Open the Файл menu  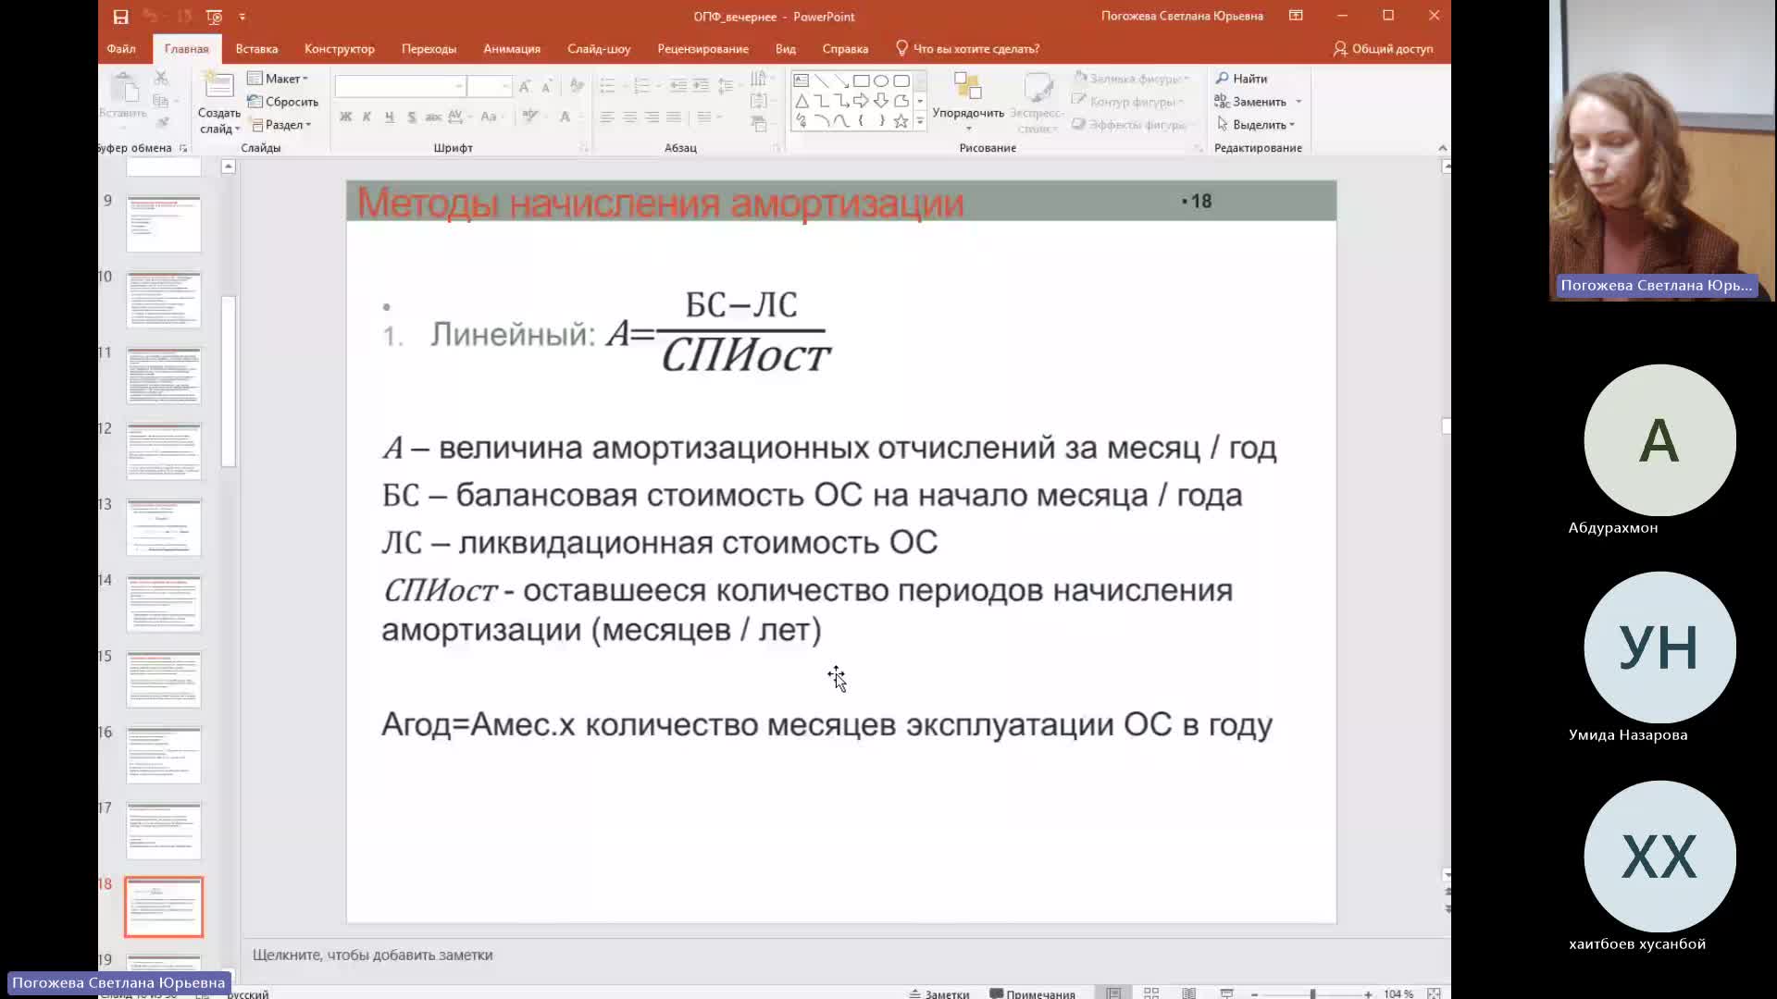coord(121,49)
